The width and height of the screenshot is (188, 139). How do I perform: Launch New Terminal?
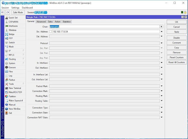point(15,88)
